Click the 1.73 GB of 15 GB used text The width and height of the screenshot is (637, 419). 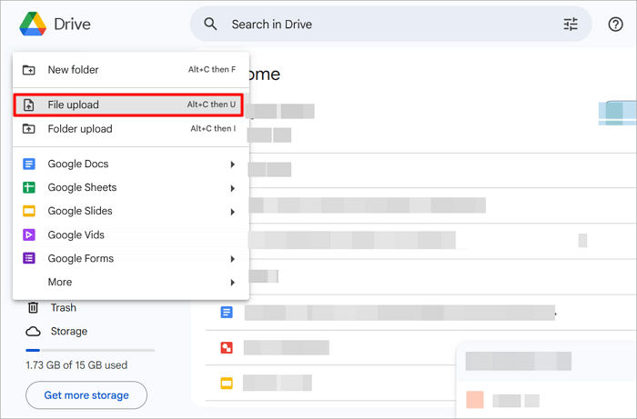tap(76, 365)
